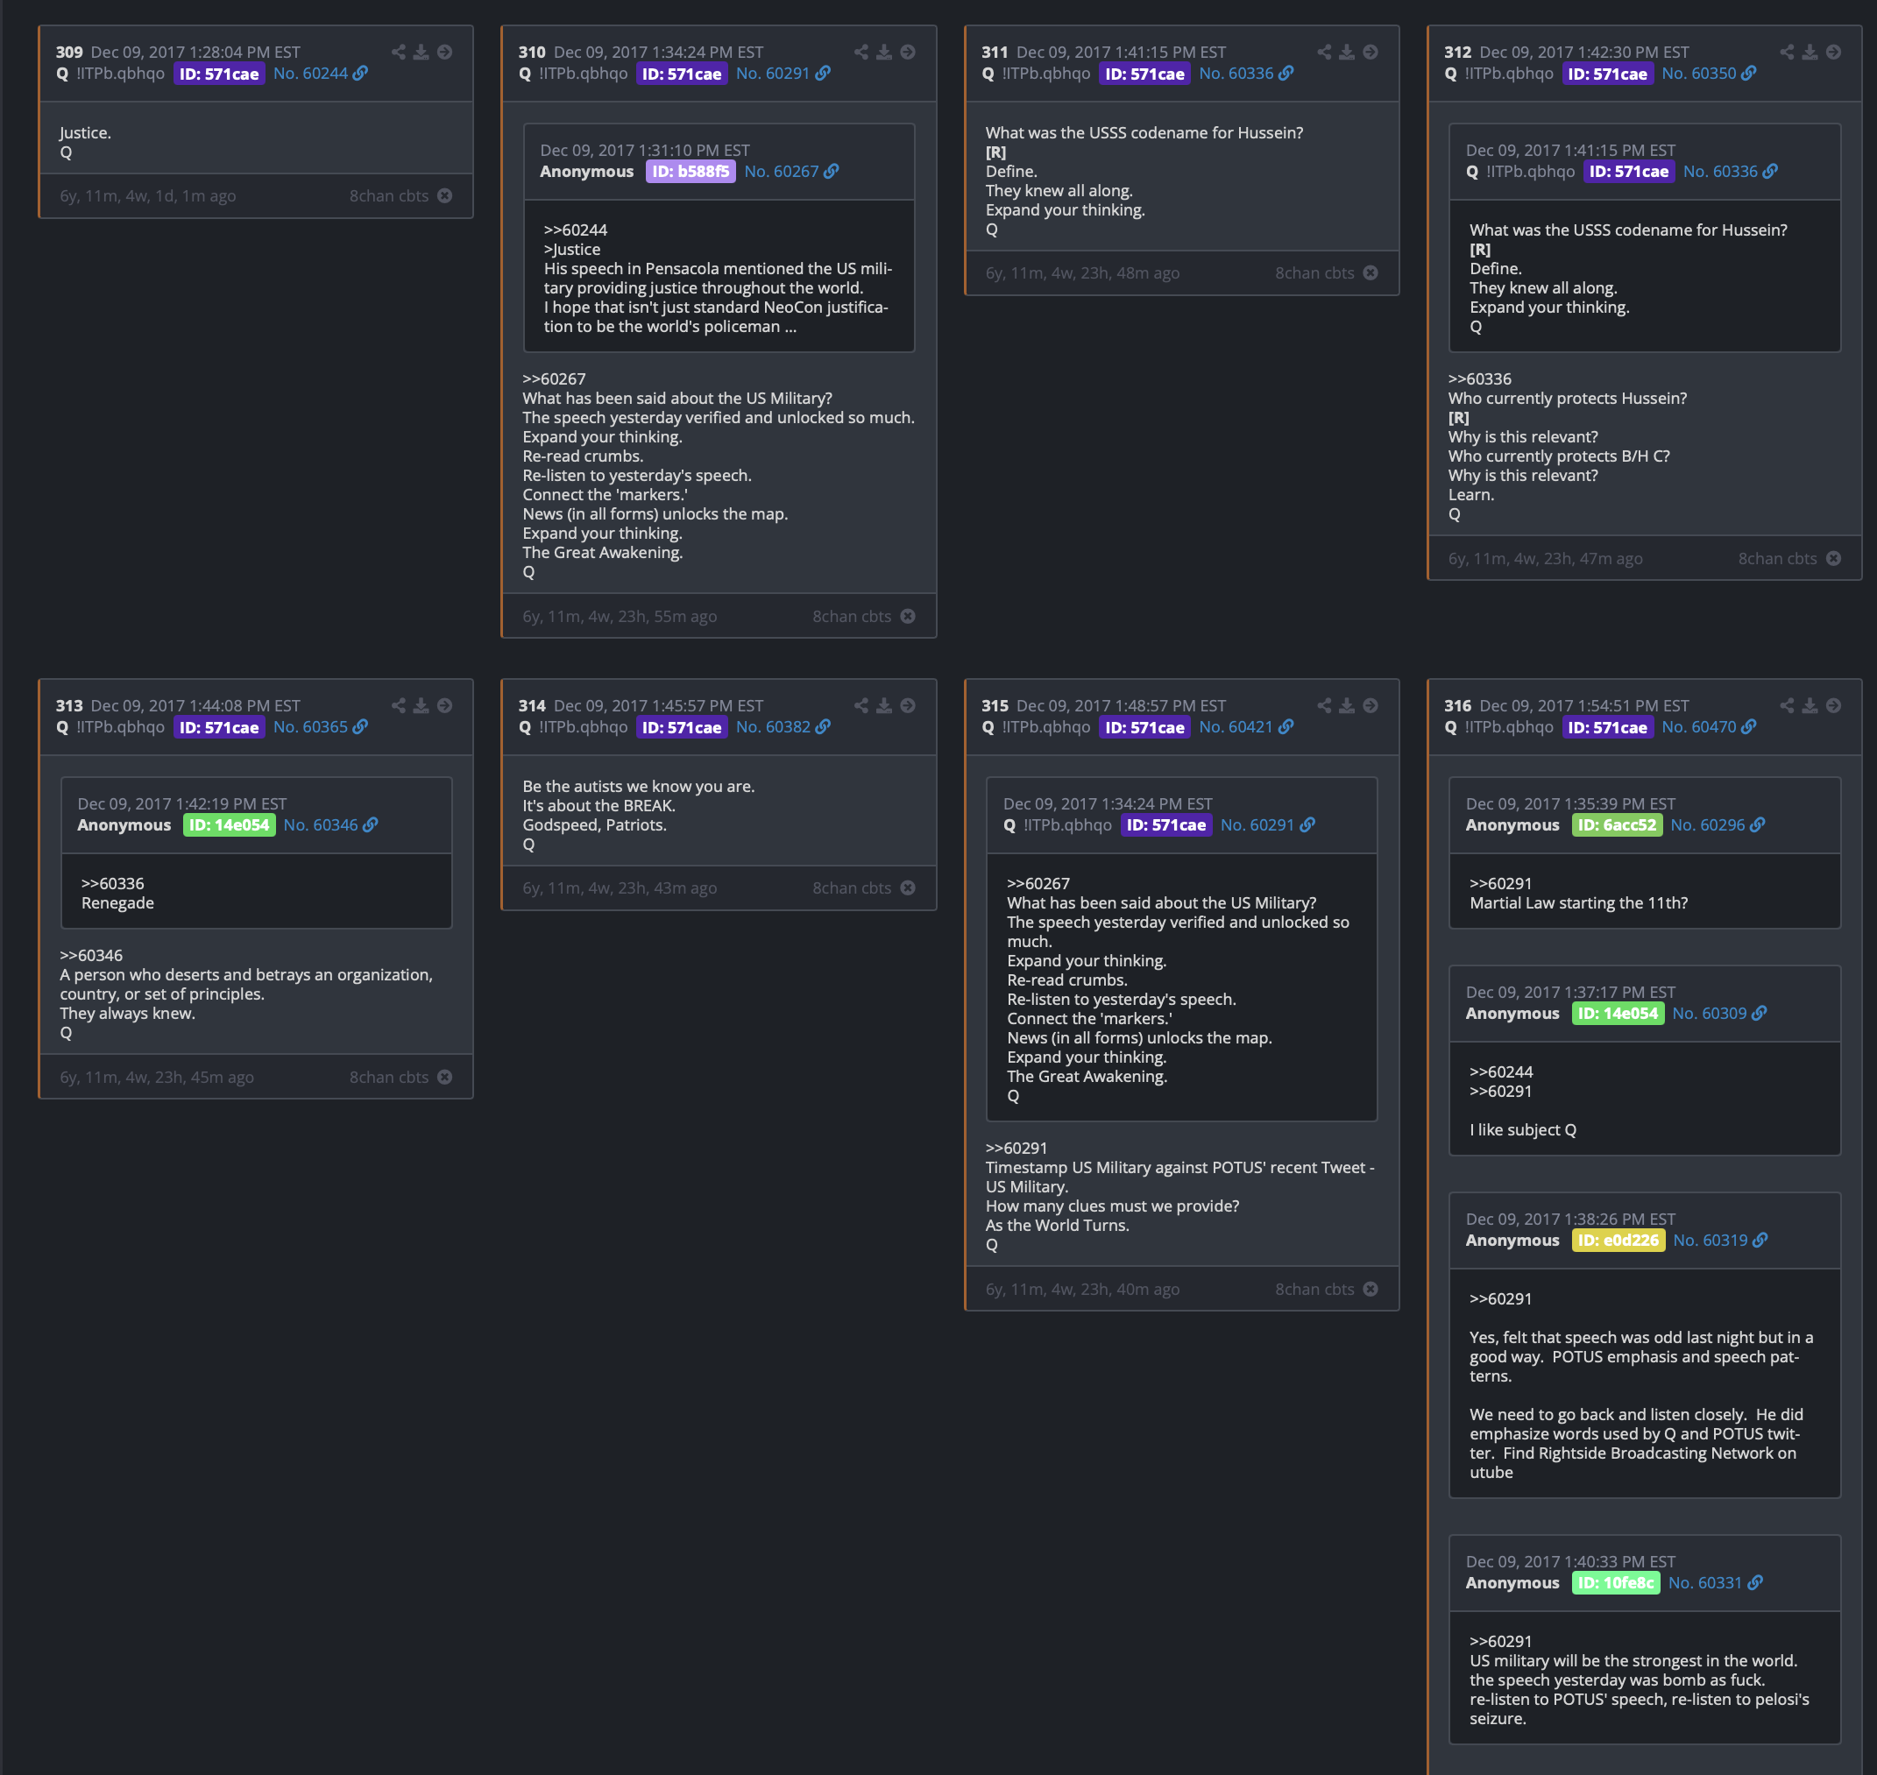This screenshot has width=1877, height=1775.
Task: Click the text "Be the autists we know you are."
Action: point(639,786)
